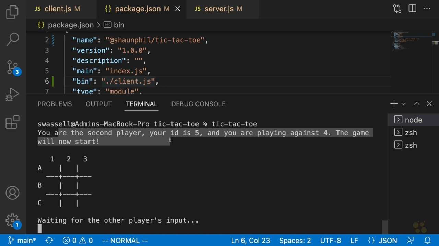Viewport: 439px width, 246px height.
Task: Click the Open Changes compare icon
Action: point(397,9)
